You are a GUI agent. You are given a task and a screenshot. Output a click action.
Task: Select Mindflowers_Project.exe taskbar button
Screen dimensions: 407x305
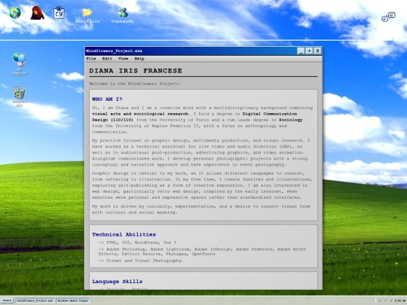click(35, 300)
